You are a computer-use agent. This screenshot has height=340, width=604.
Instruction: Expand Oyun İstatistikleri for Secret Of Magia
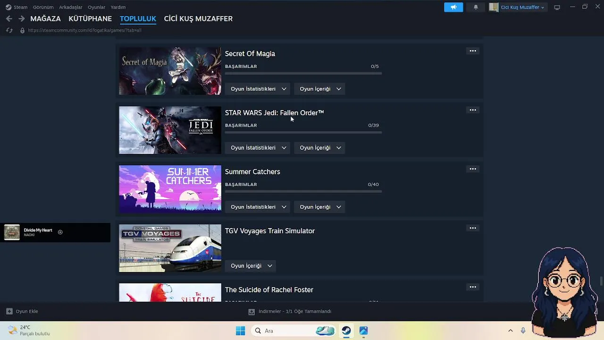pyautogui.click(x=258, y=89)
